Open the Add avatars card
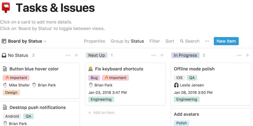253x126 pixels. (211, 117)
